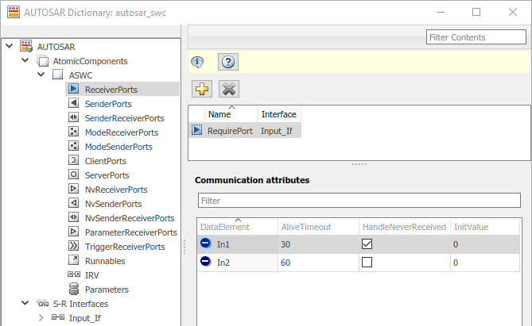Click the info balloon icon
The width and height of the screenshot is (532, 326).
(x=197, y=62)
